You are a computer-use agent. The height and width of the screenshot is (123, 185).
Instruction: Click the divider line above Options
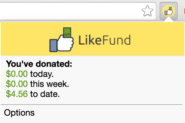pos(91,105)
